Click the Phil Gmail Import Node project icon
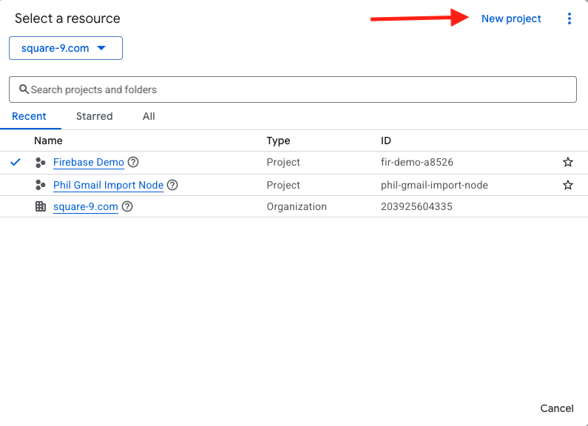This screenshot has height=426, width=588. click(x=41, y=185)
